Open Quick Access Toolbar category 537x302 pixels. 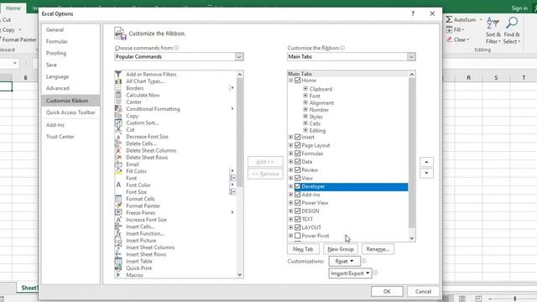coord(70,112)
